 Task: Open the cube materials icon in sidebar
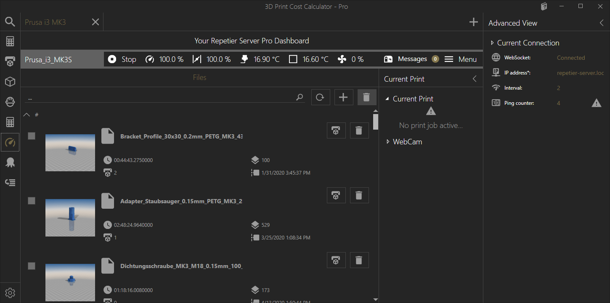pos(10,82)
